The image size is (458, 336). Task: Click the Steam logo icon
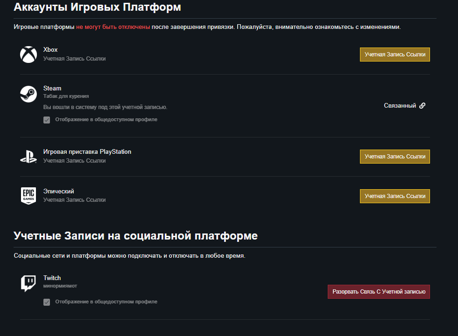28,94
